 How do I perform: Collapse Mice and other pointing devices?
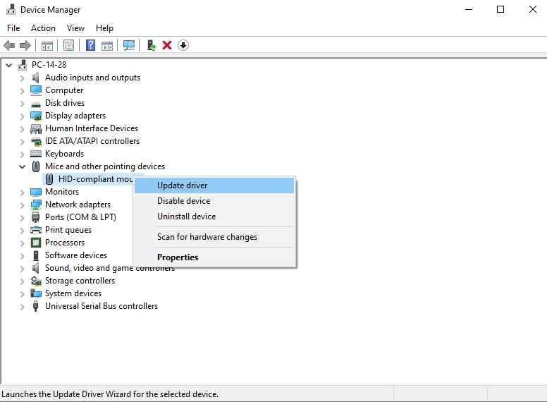pos(23,167)
